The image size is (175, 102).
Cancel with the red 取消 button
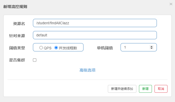coord(161,89)
